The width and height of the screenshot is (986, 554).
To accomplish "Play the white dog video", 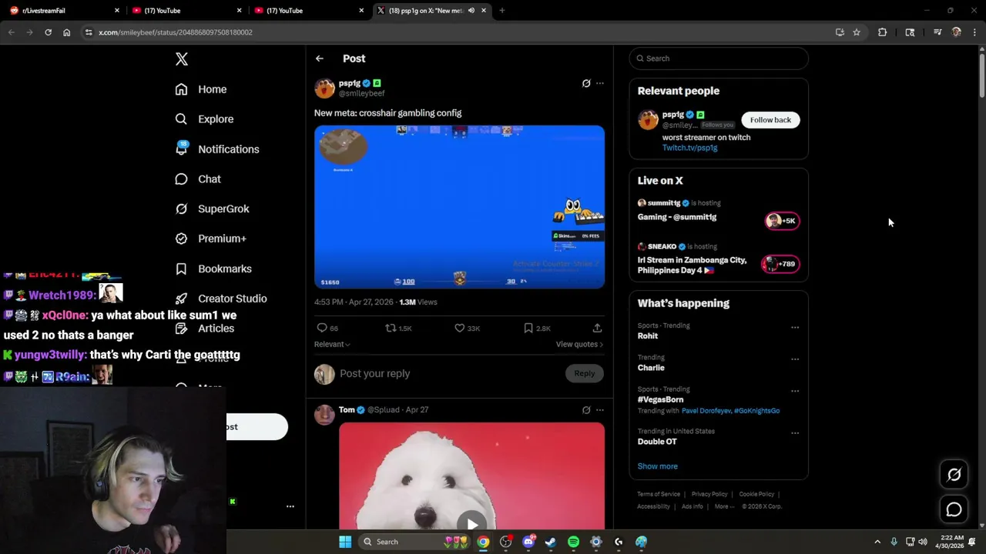I will point(471,524).
